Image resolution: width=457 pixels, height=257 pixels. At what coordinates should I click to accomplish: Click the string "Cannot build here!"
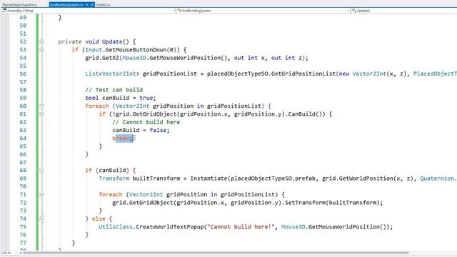tap(241, 227)
